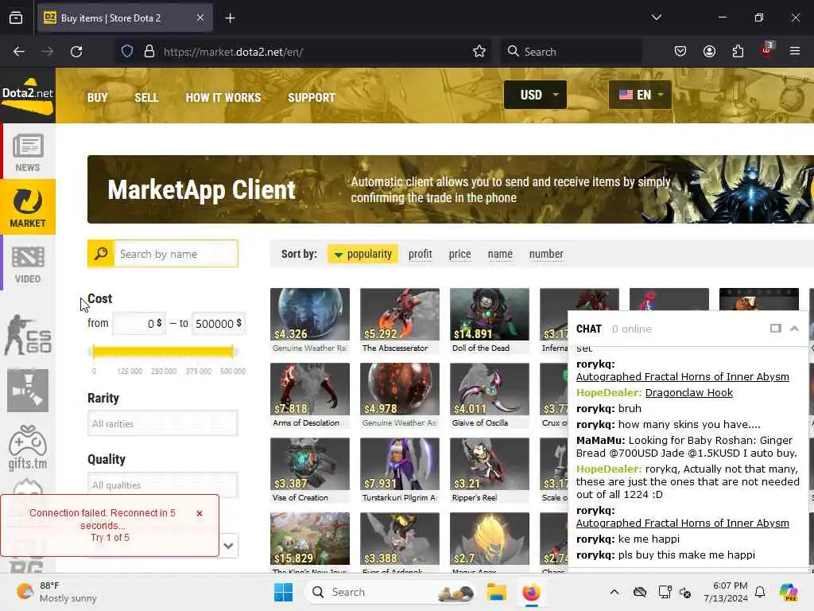
Task: Bookmark this page with the star icon
Action: 479,52
